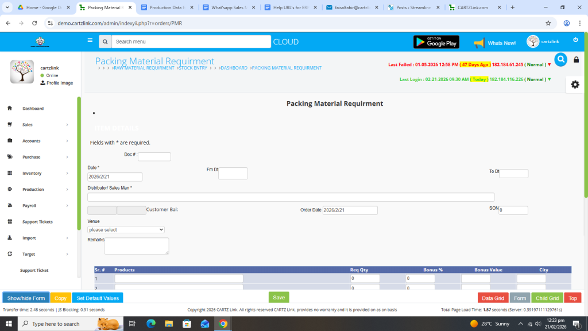588x331 pixels.
Task: Click the green Save button
Action: (278, 298)
